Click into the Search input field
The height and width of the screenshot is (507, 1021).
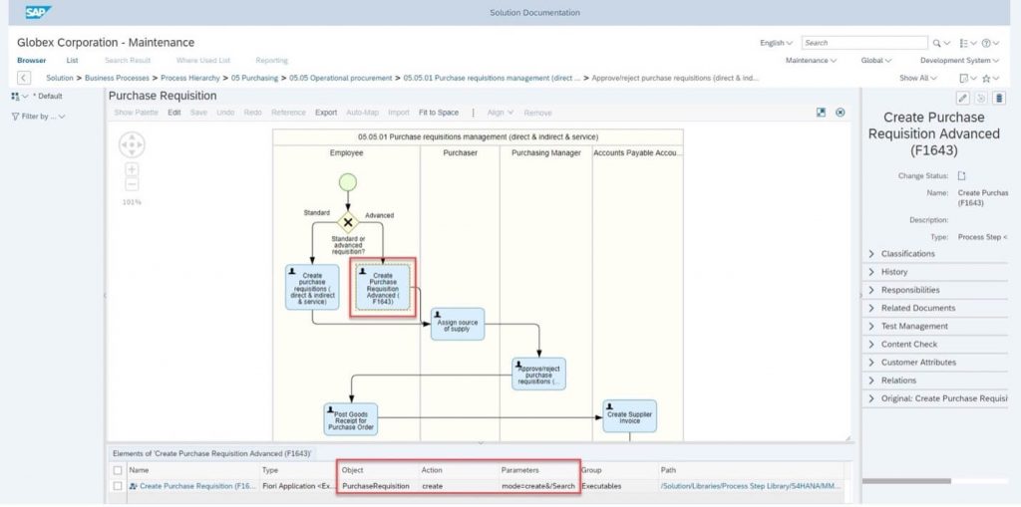click(864, 43)
